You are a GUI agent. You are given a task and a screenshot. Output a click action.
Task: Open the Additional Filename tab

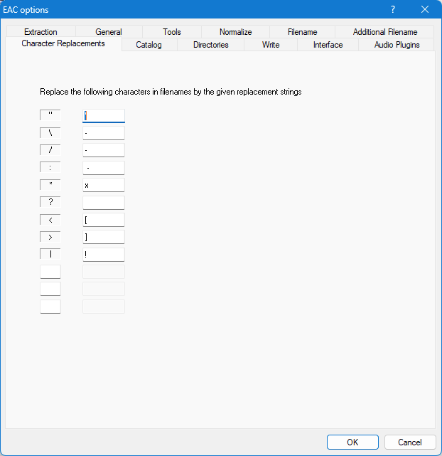[x=384, y=32]
